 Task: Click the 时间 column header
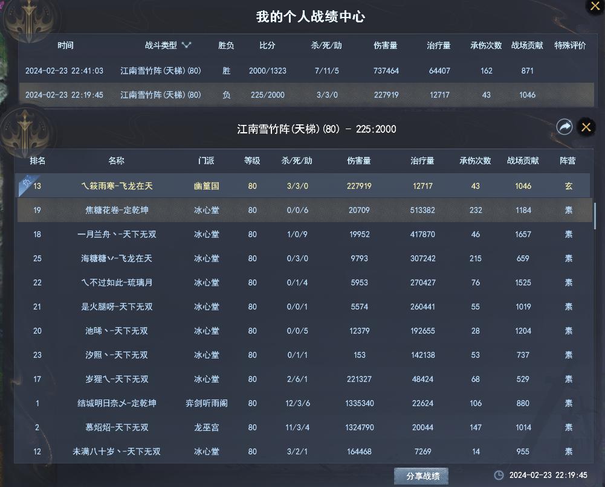[65, 45]
